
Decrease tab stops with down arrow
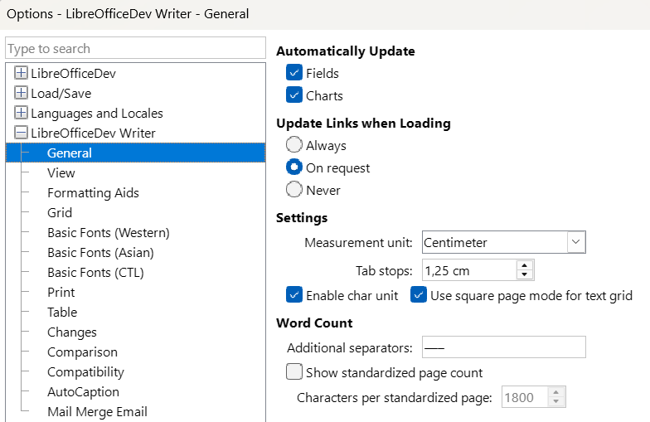click(524, 274)
